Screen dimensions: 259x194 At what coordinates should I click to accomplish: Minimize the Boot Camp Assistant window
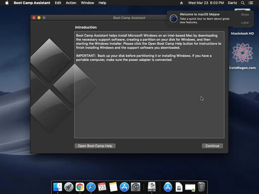[x=39, y=18]
